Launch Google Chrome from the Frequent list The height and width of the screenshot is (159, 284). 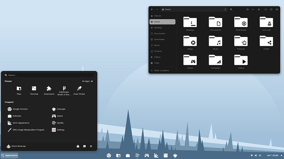18,109
